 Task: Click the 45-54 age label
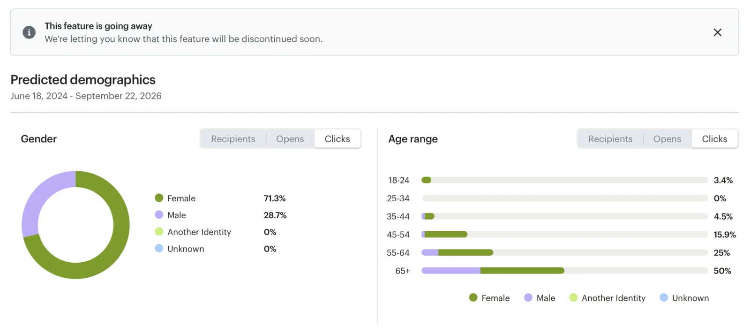[x=398, y=235]
